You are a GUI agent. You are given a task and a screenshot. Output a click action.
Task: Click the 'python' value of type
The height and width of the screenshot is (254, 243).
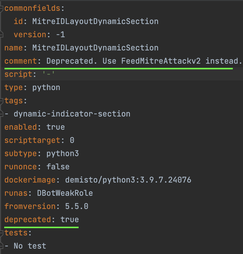pyautogui.click(x=46, y=88)
